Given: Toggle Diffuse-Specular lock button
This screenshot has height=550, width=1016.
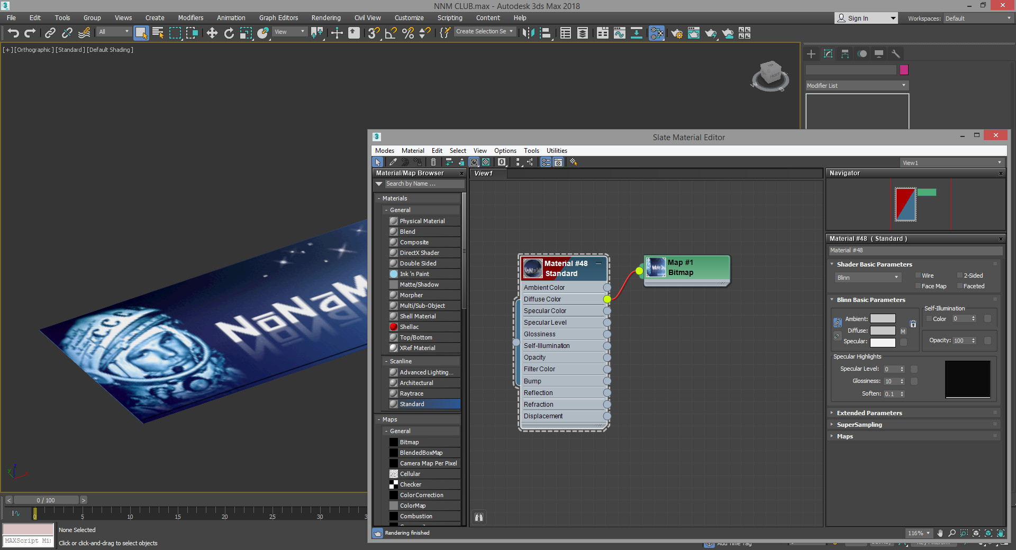Looking at the screenshot, I should [837, 336].
